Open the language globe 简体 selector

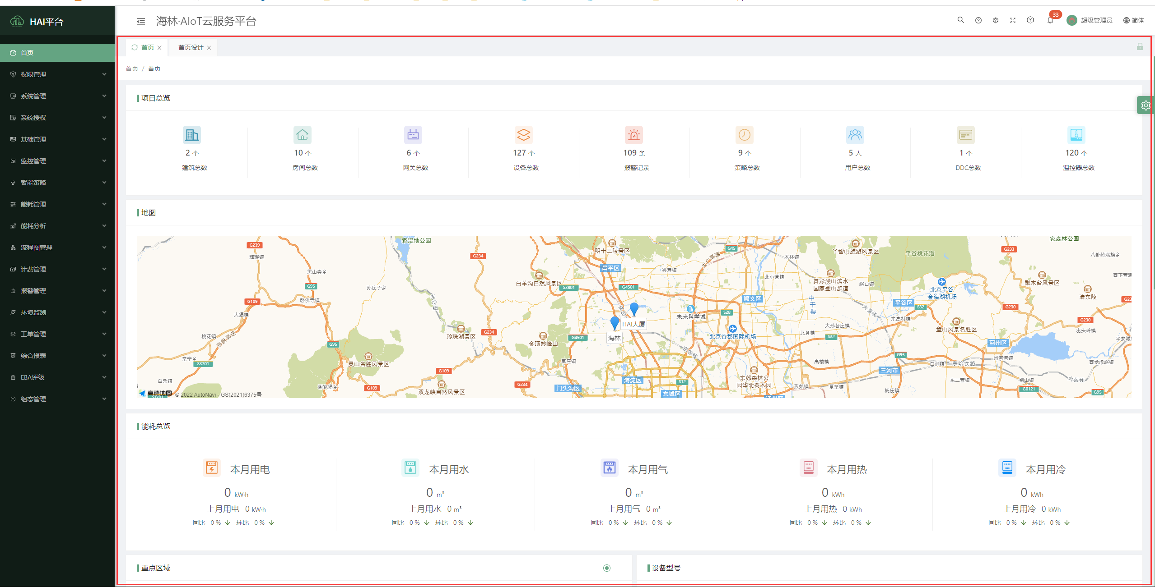pyautogui.click(x=1134, y=20)
